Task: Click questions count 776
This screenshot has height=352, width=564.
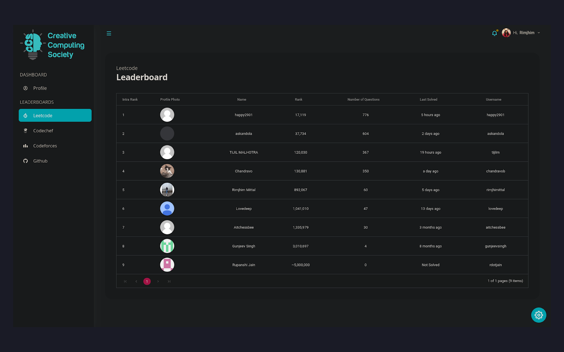Action: pos(366,115)
